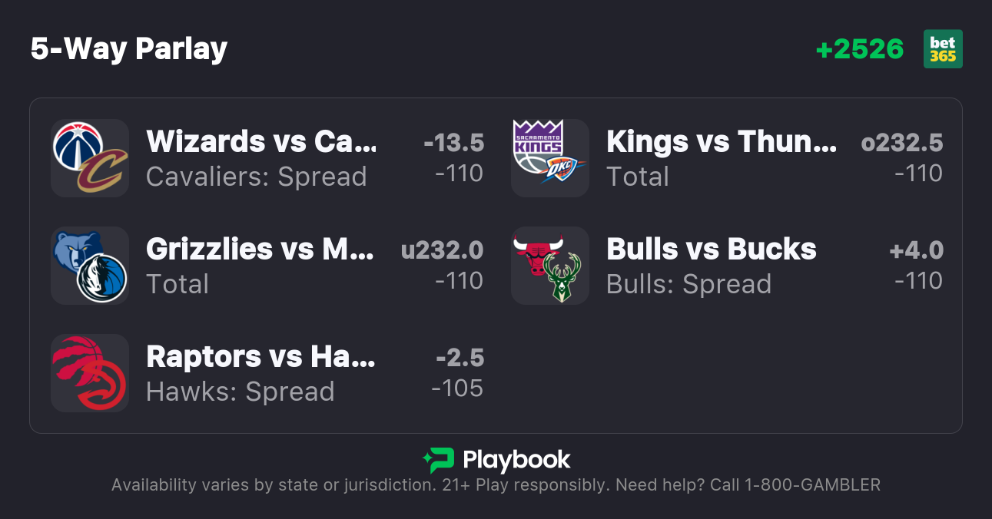The height and width of the screenshot is (519, 992).
Task: Click the -105 odds on Hawks spread
Action: click(x=458, y=388)
